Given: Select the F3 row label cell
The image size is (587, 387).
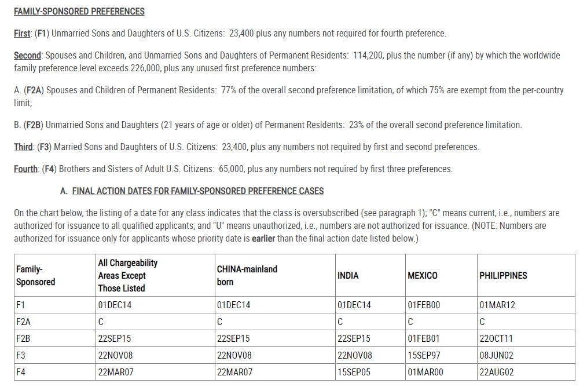Looking at the screenshot, I should click(55, 355).
